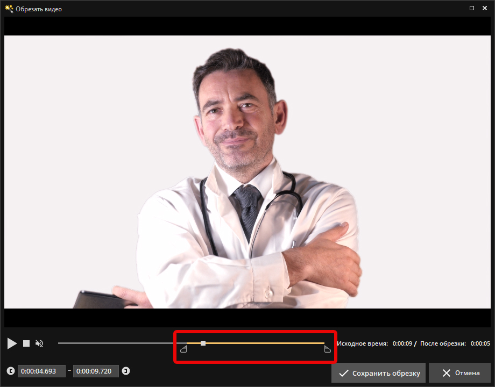Click the set start point bracket icon
Viewport: 495px width, 387px height.
[11, 371]
